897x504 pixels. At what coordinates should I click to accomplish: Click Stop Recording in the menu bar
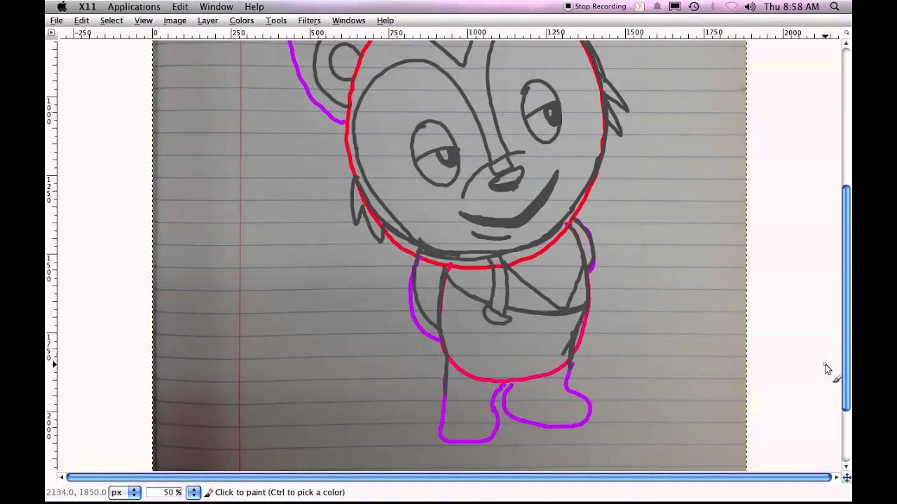pos(595,6)
